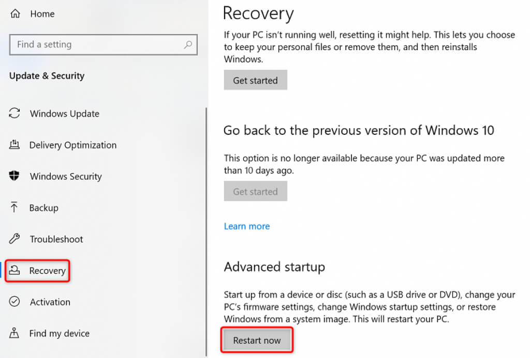Click the Restart now button

coord(257,340)
